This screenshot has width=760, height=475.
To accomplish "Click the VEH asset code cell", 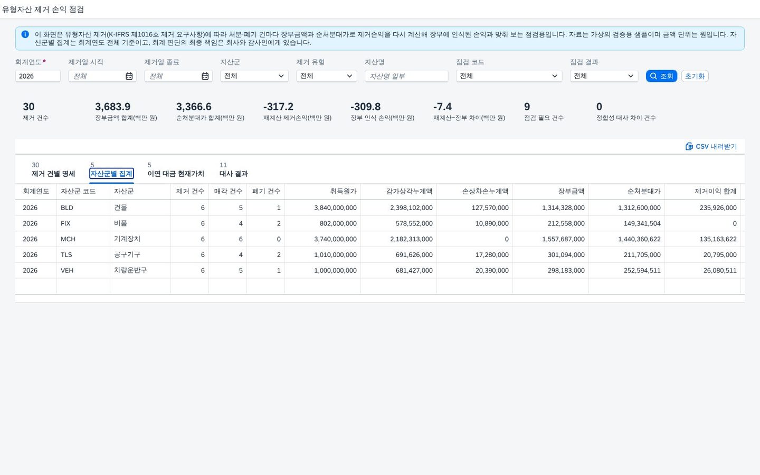I will coord(83,270).
